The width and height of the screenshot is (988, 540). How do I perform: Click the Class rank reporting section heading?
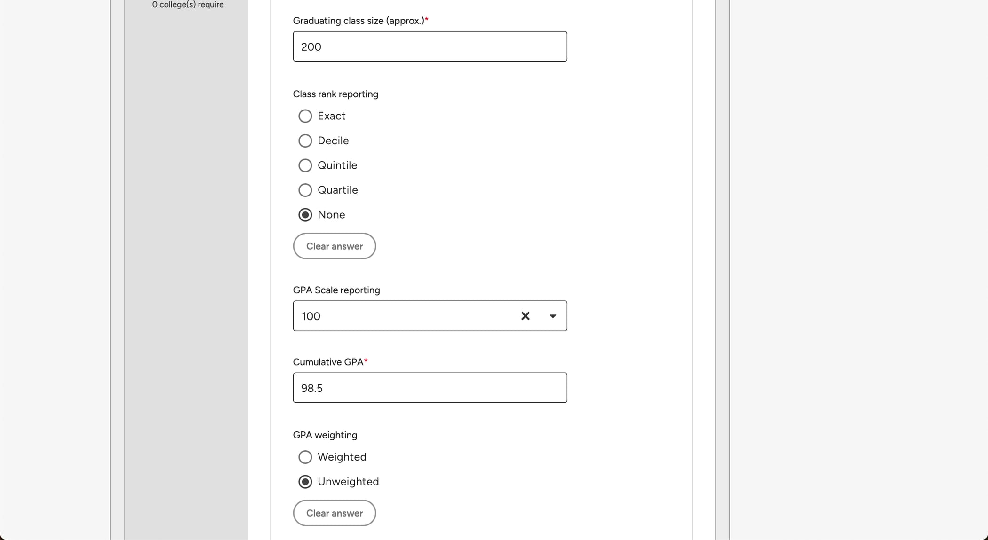point(335,94)
